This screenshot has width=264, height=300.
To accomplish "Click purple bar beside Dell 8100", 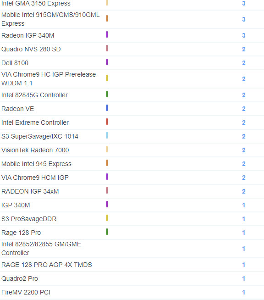I will 107,62.
